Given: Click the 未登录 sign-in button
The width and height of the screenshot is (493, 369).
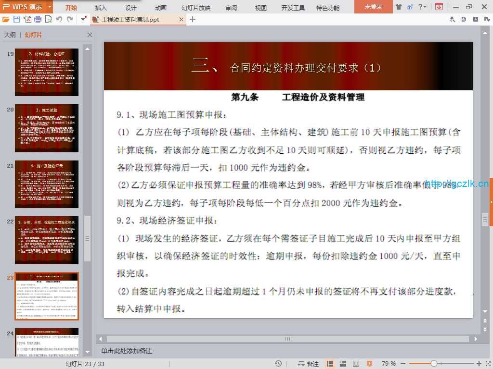Looking at the screenshot, I should 373,7.
